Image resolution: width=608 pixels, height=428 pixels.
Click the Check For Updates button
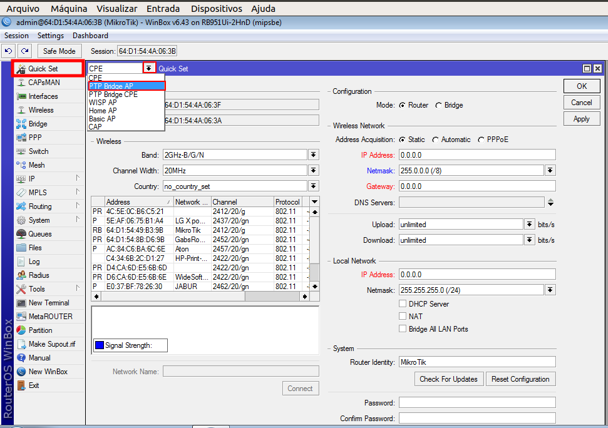pyautogui.click(x=448, y=379)
